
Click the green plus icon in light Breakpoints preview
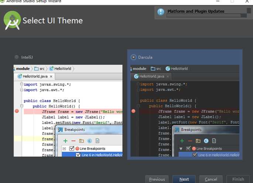point(65,141)
